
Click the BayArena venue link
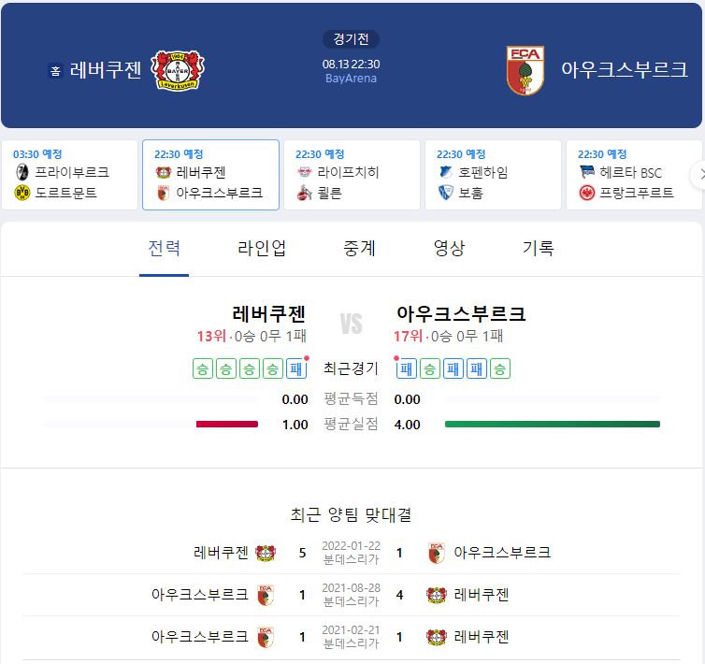click(x=351, y=79)
